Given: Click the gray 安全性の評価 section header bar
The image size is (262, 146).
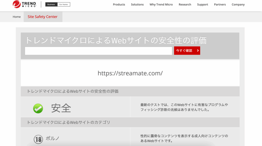Looking at the screenshot, I should click(130, 91).
